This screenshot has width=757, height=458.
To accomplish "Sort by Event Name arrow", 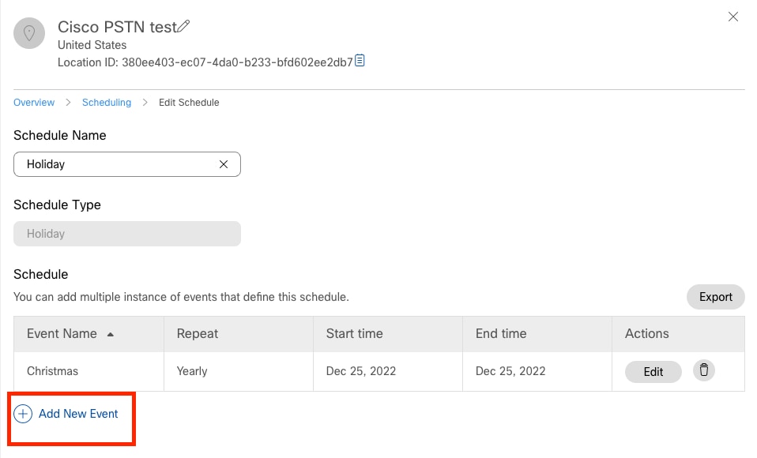I will coord(110,334).
